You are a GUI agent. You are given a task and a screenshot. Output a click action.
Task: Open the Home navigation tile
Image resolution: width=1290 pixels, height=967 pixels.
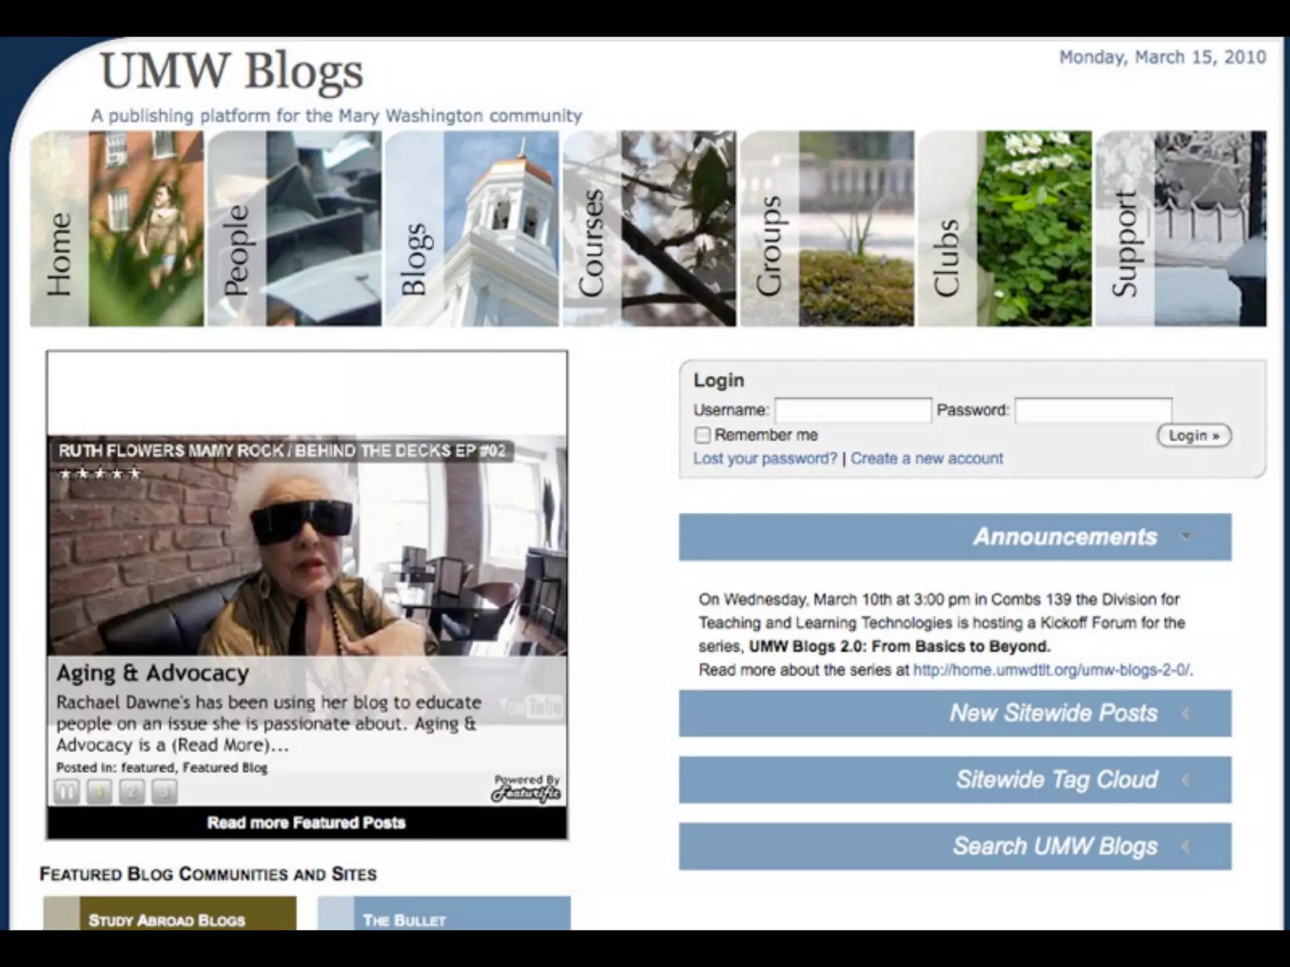coord(117,229)
